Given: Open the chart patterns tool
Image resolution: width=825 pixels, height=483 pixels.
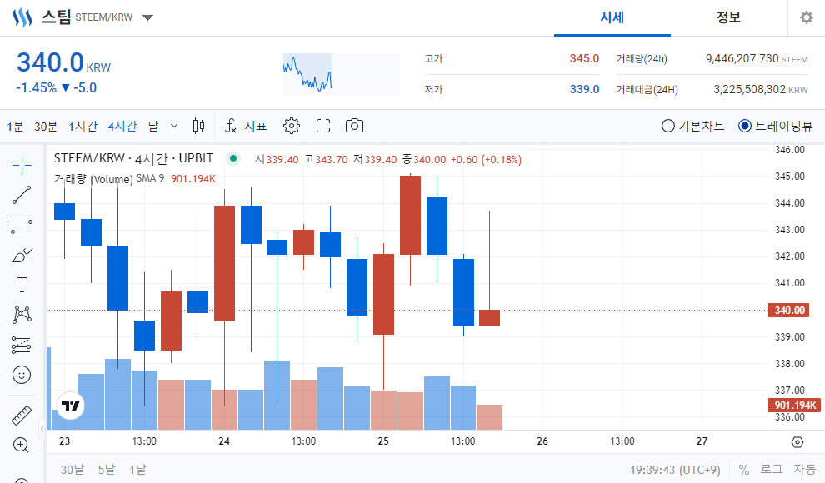Looking at the screenshot, I should coord(22,315).
